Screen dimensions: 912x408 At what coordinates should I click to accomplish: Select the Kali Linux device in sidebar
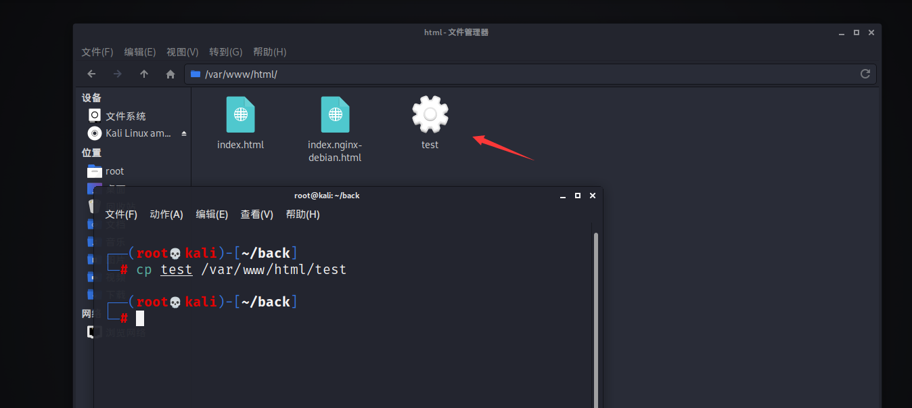(x=138, y=133)
